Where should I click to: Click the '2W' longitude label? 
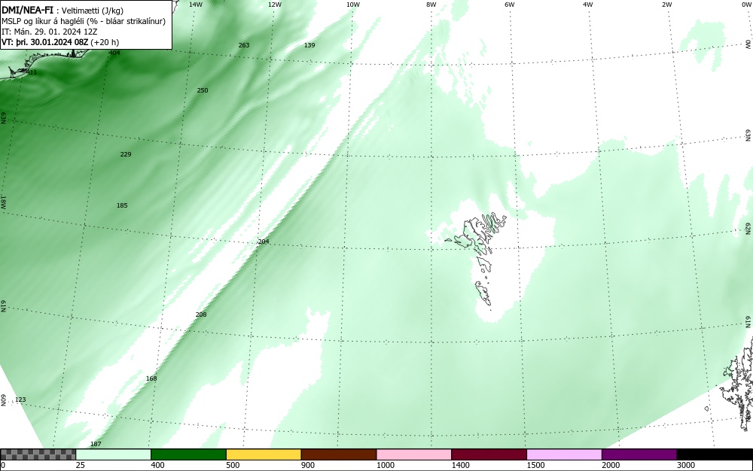[x=666, y=5]
